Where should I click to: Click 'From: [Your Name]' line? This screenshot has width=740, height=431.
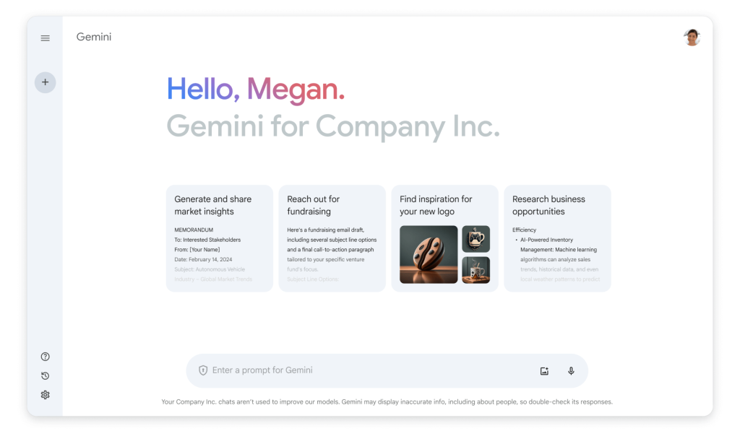[197, 250]
